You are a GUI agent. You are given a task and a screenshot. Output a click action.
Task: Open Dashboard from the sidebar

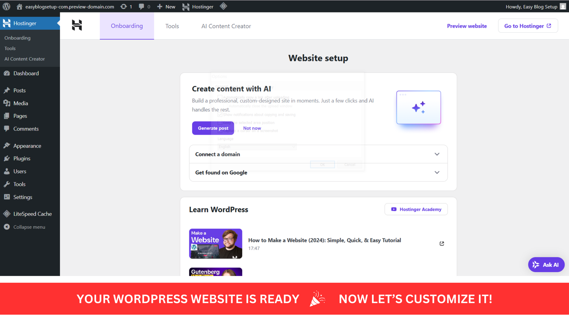(26, 73)
